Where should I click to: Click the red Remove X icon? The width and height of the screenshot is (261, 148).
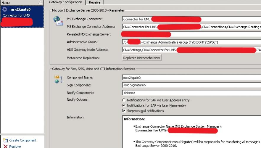click(x=5, y=146)
